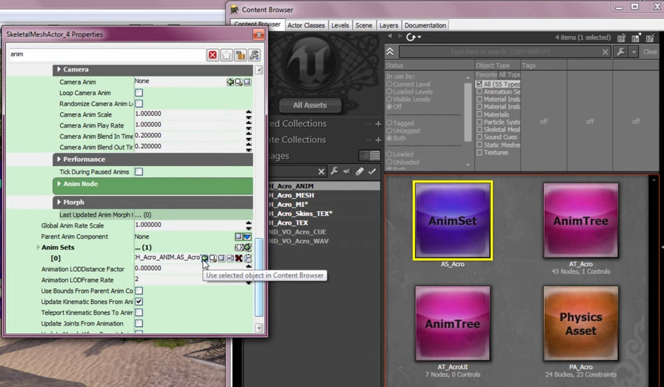
Task: Click the pencil icon above package list
Action: coord(359,171)
